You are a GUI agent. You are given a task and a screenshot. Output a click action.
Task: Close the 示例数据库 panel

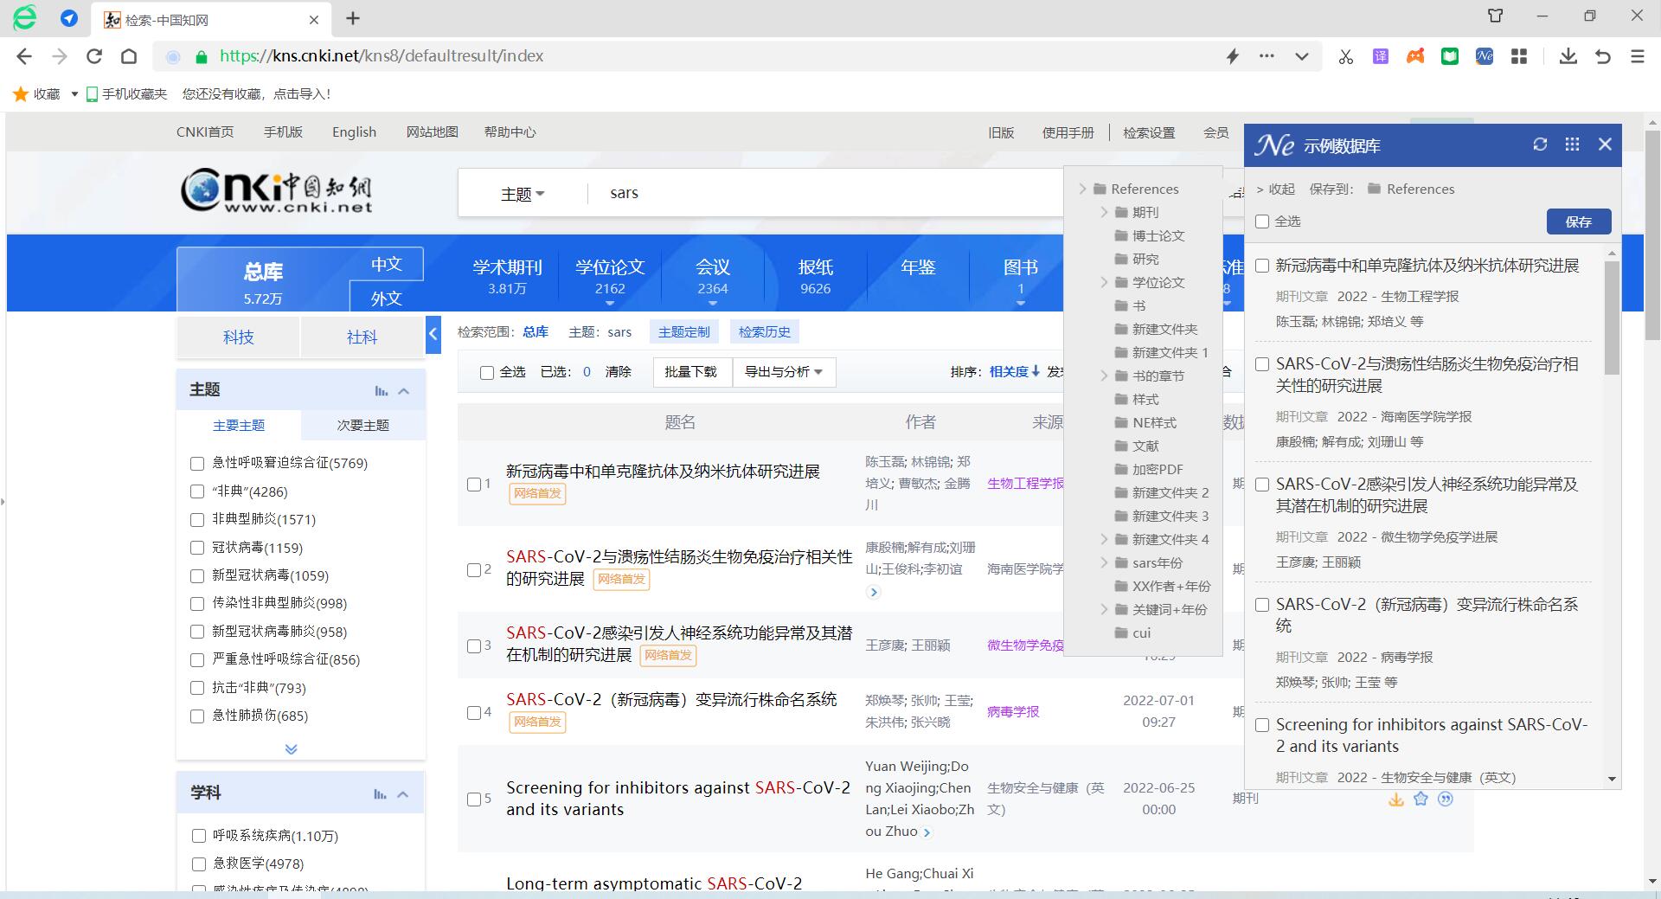pos(1606,144)
